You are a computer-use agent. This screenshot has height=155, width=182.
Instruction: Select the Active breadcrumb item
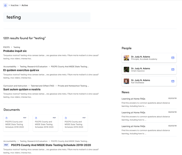25,5
